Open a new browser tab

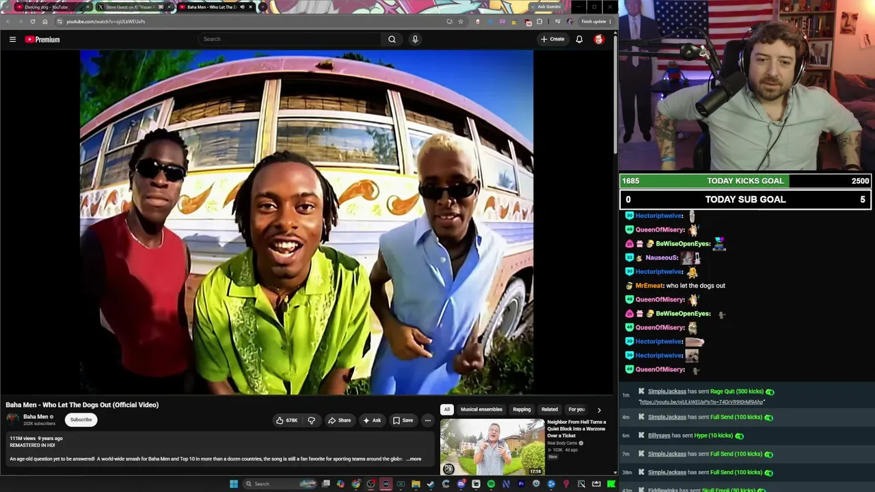(262, 7)
